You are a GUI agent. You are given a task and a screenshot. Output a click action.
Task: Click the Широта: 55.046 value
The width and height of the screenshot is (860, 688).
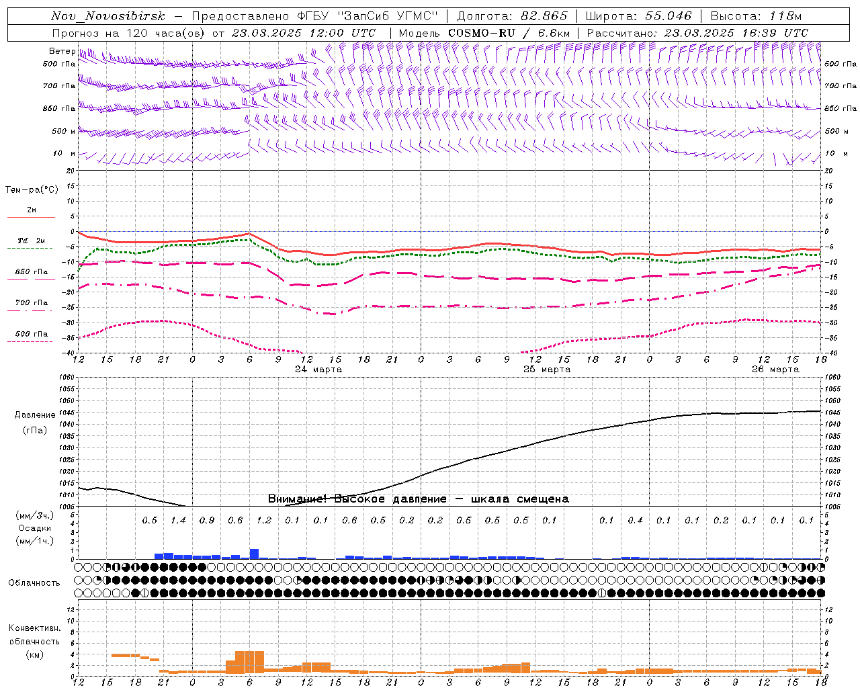pos(638,16)
